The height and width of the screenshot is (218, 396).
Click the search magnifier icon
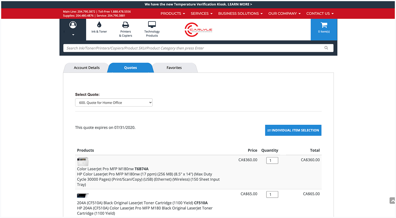326,48
